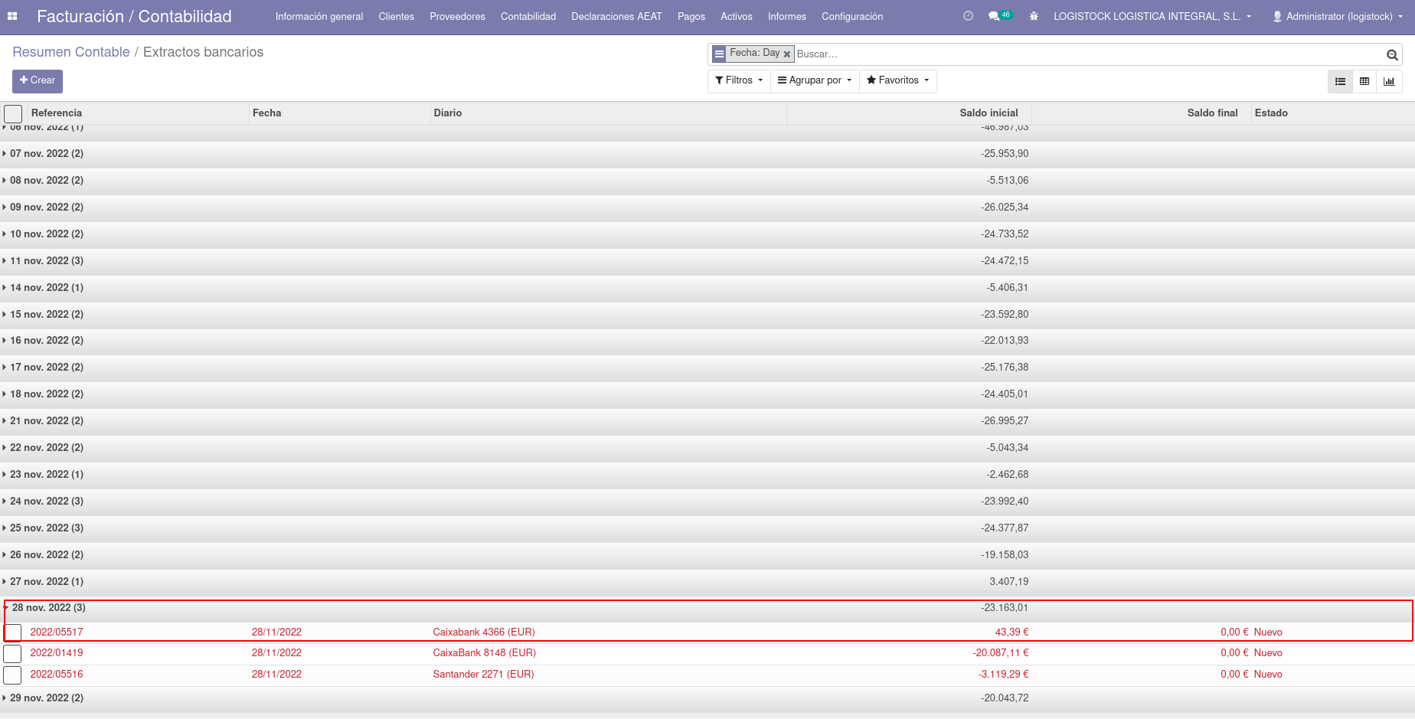Switch to pivot table view
The image size is (1415, 719).
coord(1364,81)
